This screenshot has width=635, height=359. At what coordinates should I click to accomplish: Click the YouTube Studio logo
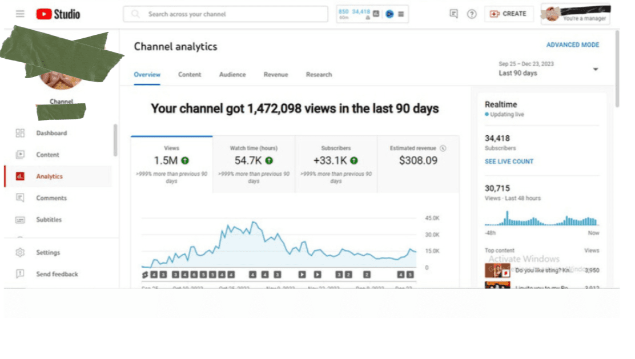[57, 14]
